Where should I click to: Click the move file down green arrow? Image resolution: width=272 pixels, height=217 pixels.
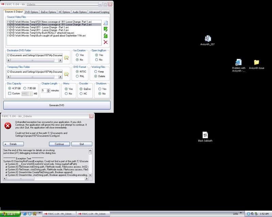coord(106,36)
